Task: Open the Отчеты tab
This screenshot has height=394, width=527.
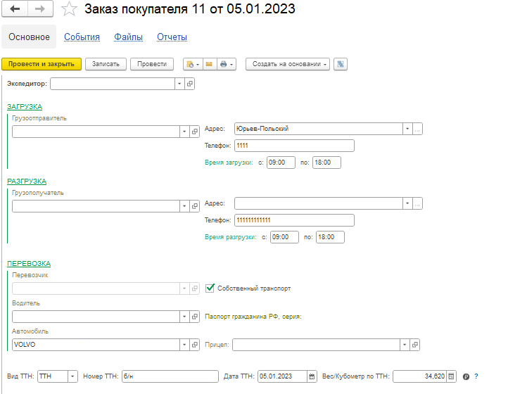Action: pos(172,37)
